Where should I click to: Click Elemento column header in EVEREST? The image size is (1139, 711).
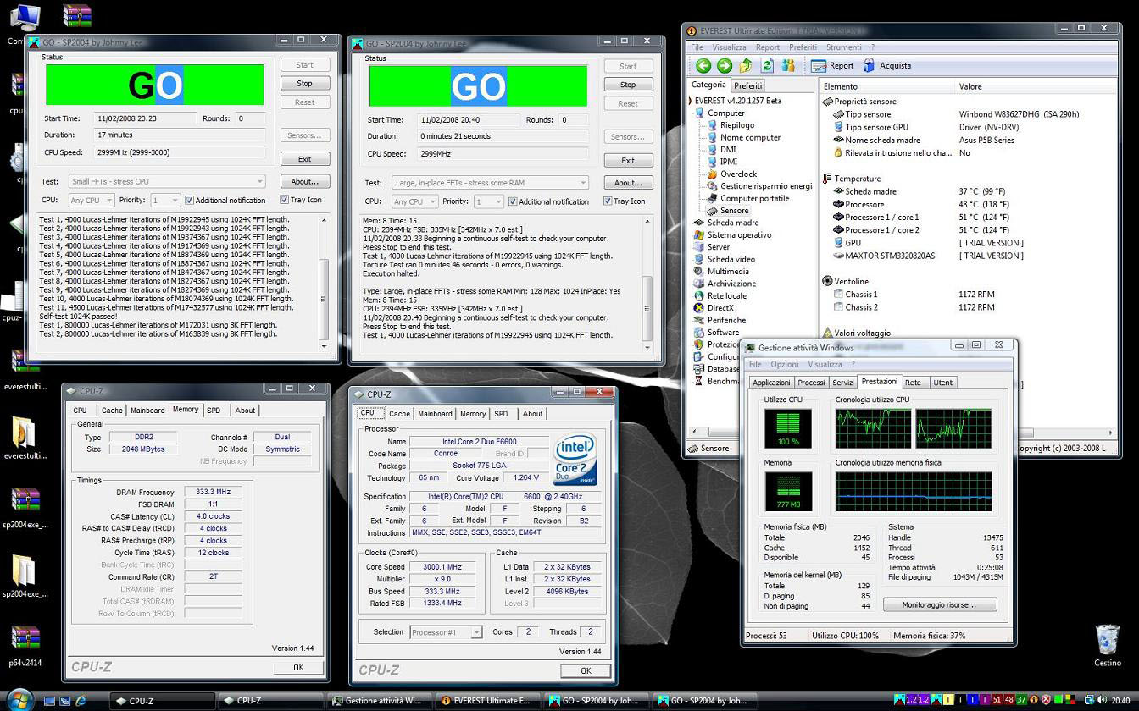coord(887,86)
